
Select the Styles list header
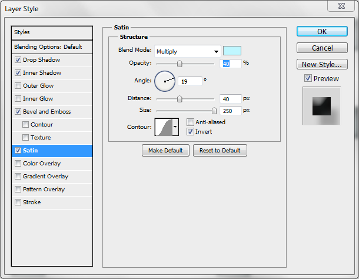pos(52,32)
